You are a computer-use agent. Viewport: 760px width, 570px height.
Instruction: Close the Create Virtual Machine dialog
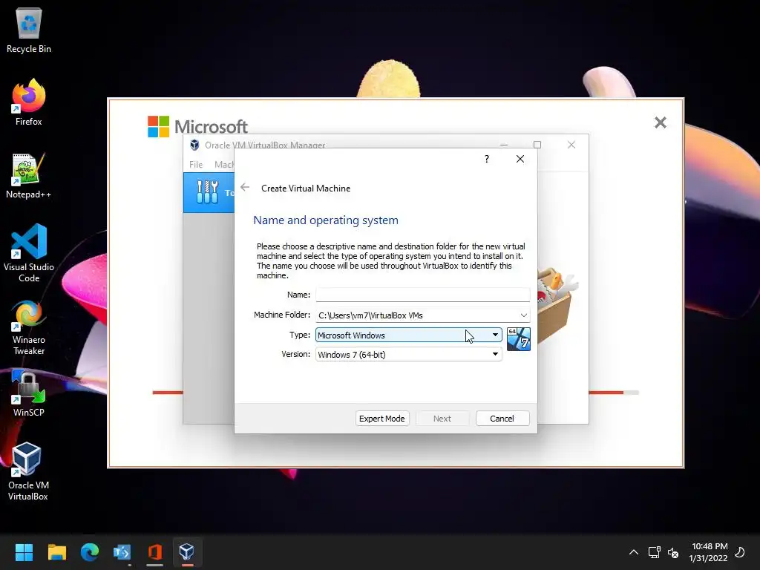click(x=520, y=159)
